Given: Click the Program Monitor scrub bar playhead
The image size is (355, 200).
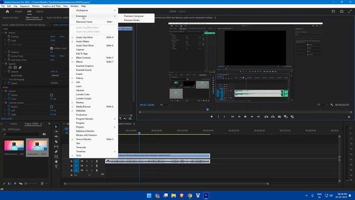Looking at the screenshot, I should (x=207, y=109).
